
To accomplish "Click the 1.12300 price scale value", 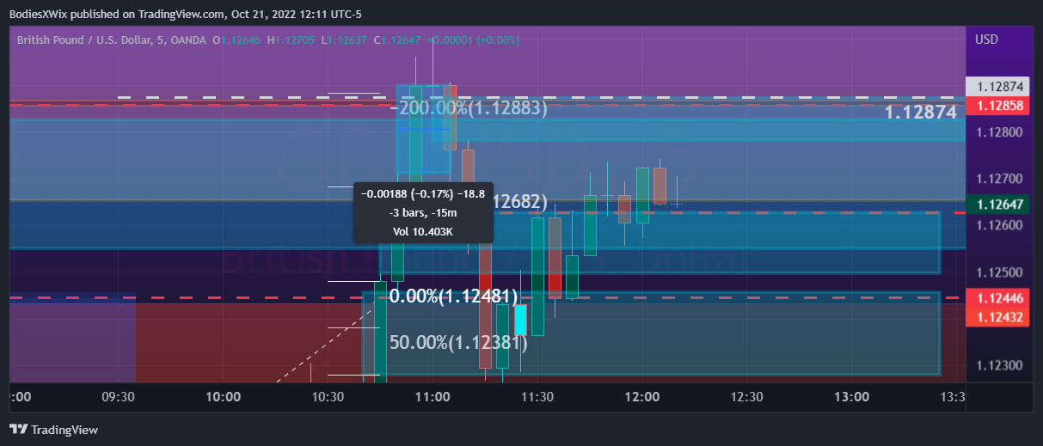I will click(998, 365).
